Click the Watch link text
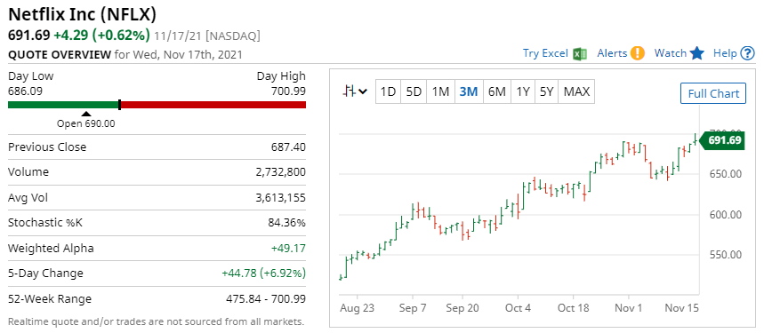This screenshot has width=764, height=333. (671, 53)
